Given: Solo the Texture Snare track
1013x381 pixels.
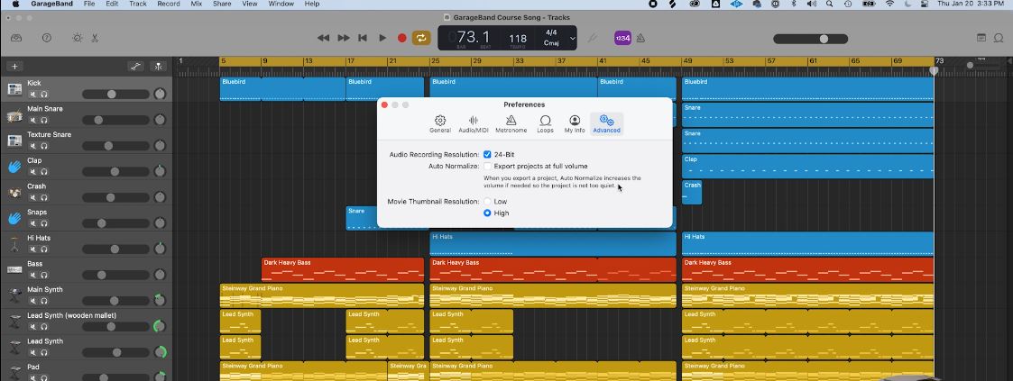Looking at the screenshot, I should [44, 146].
